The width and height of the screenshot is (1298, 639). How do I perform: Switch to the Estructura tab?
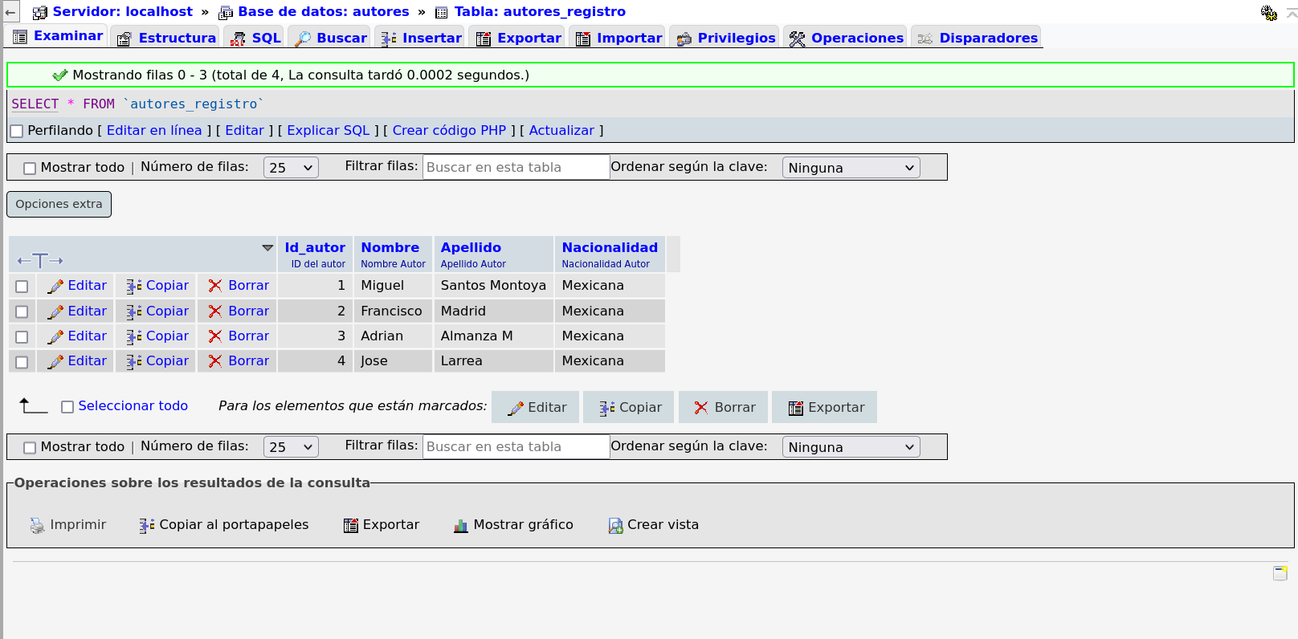167,38
